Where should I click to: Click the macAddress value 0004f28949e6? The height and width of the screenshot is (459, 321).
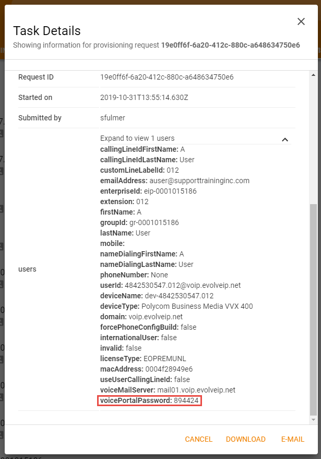(170, 369)
